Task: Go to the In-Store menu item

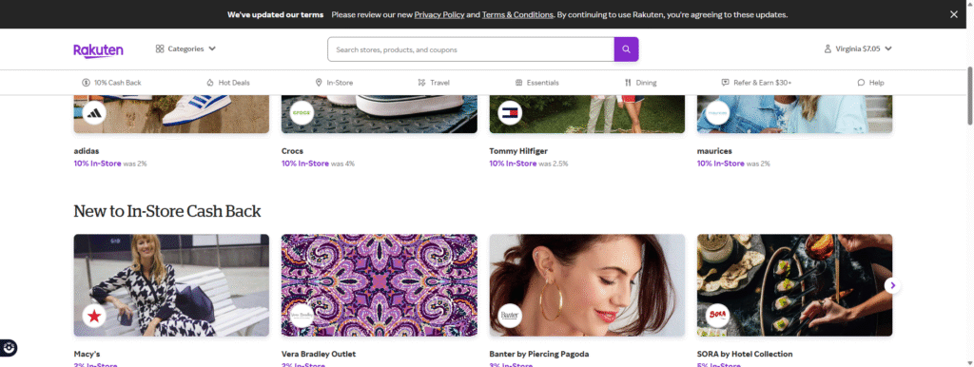Action: 334,83
